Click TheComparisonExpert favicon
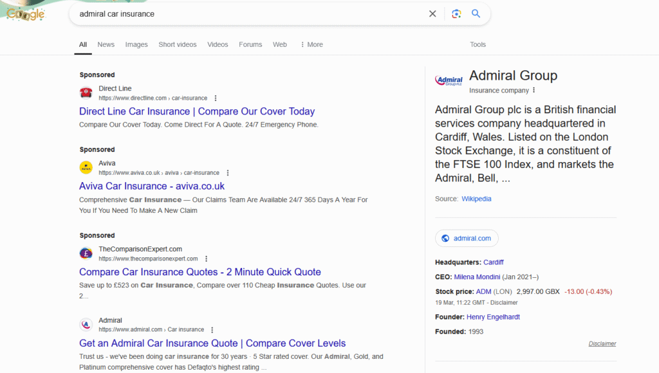The width and height of the screenshot is (659, 373). [x=86, y=253]
